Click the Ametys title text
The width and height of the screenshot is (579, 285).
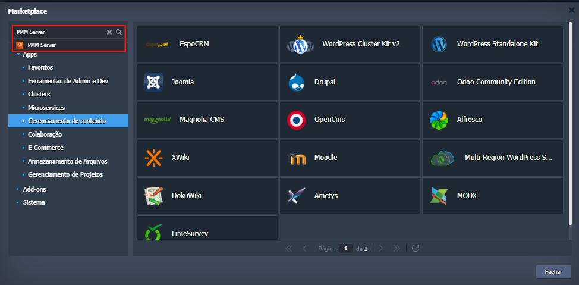coord(326,196)
